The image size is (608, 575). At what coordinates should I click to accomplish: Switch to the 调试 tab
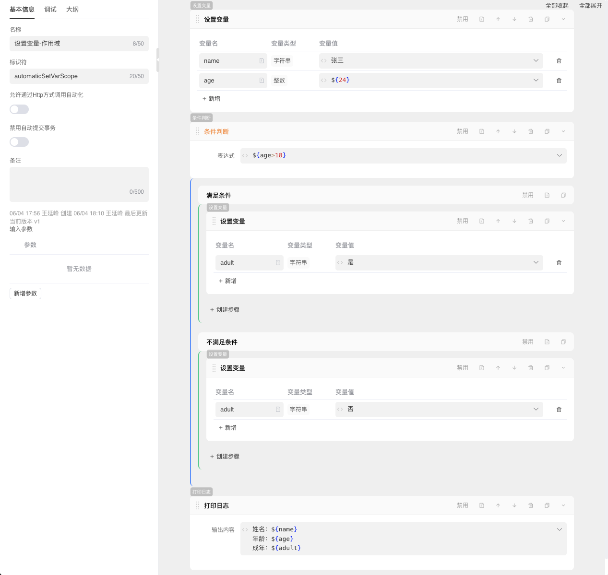(50, 10)
